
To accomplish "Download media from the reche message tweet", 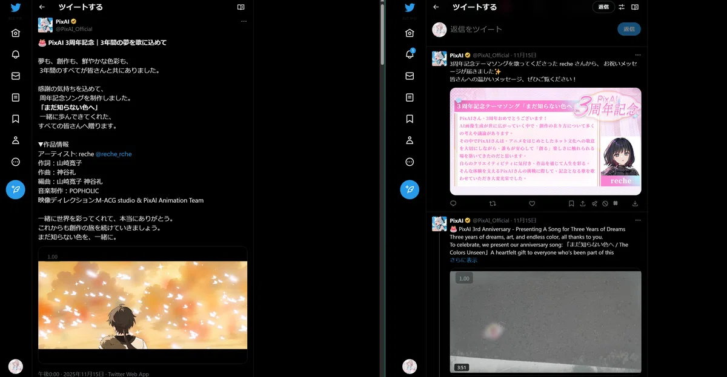I will click(636, 204).
